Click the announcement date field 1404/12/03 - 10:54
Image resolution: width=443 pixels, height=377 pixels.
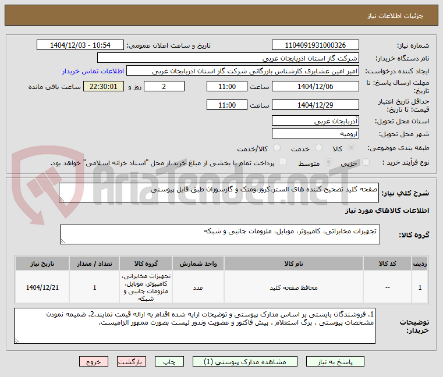tap(80, 45)
